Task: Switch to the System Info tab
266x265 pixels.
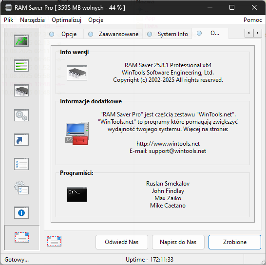Action: tap(168, 34)
